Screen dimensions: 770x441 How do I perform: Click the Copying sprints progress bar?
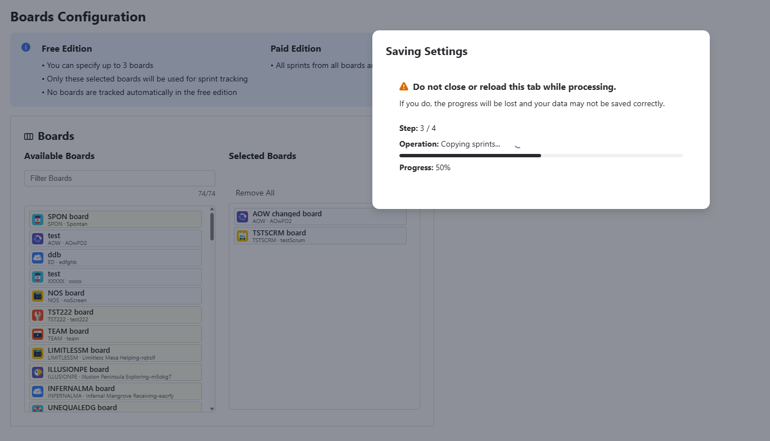541,156
